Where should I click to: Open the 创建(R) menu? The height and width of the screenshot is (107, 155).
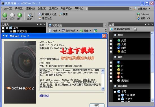[42, 8]
